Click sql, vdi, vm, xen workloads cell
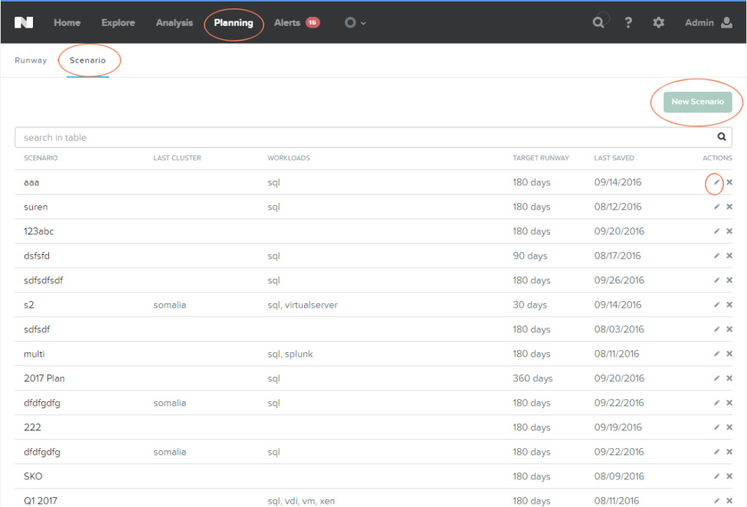The height and width of the screenshot is (507, 747). pos(301,501)
